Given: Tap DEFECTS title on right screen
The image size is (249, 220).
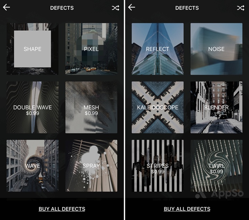Looking at the screenshot, I should coord(187,8).
